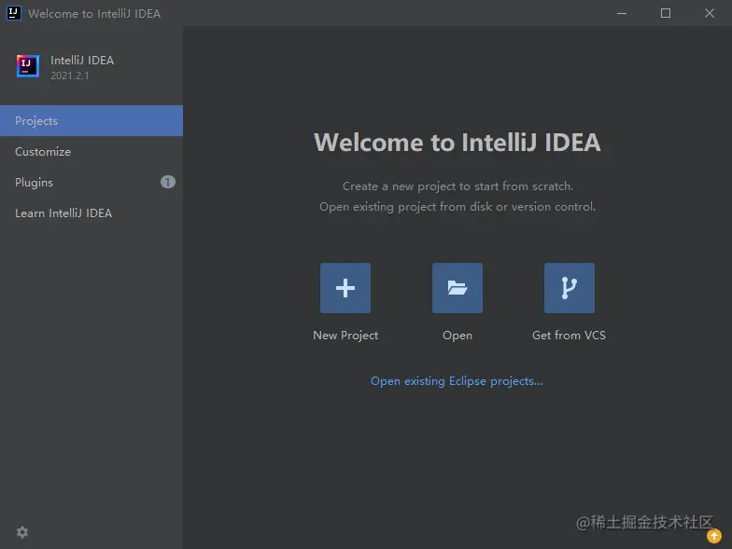Image resolution: width=732 pixels, height=549 pixels.
Task: Click the Open label under folder
Action: click(x=457, y=336)
